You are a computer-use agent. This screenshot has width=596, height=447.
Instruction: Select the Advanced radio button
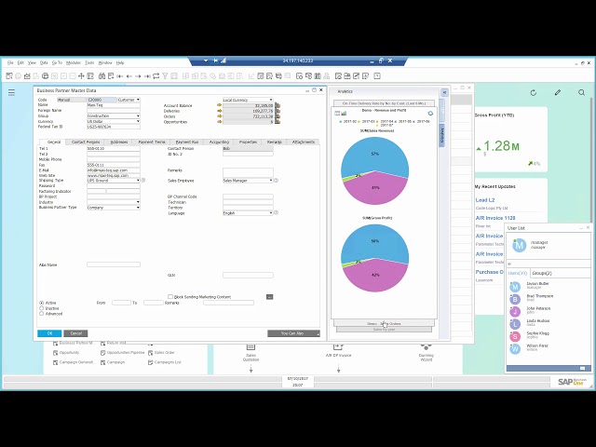pos(41,314)
